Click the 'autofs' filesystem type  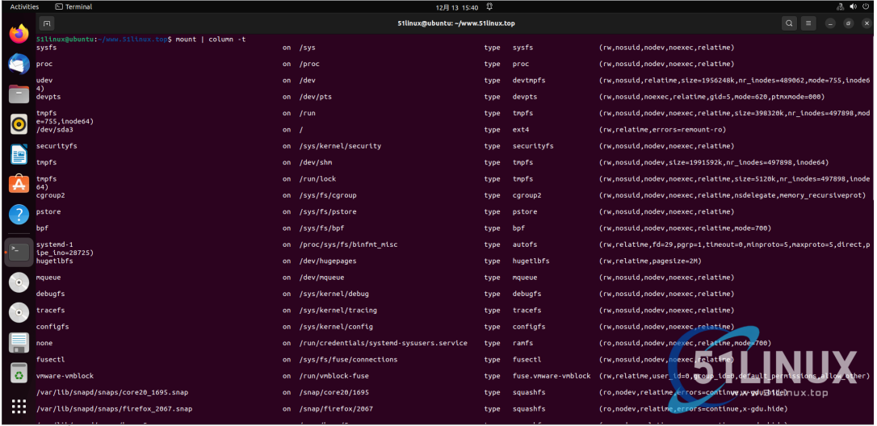tap(525, 244)
